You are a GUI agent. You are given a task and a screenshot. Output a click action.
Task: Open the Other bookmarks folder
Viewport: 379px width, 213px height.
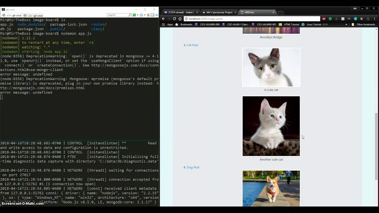tap(363, 25)
